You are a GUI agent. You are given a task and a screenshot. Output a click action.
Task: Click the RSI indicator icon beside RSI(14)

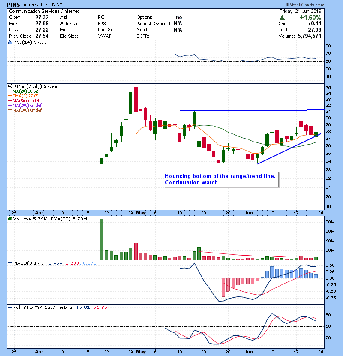10,42
